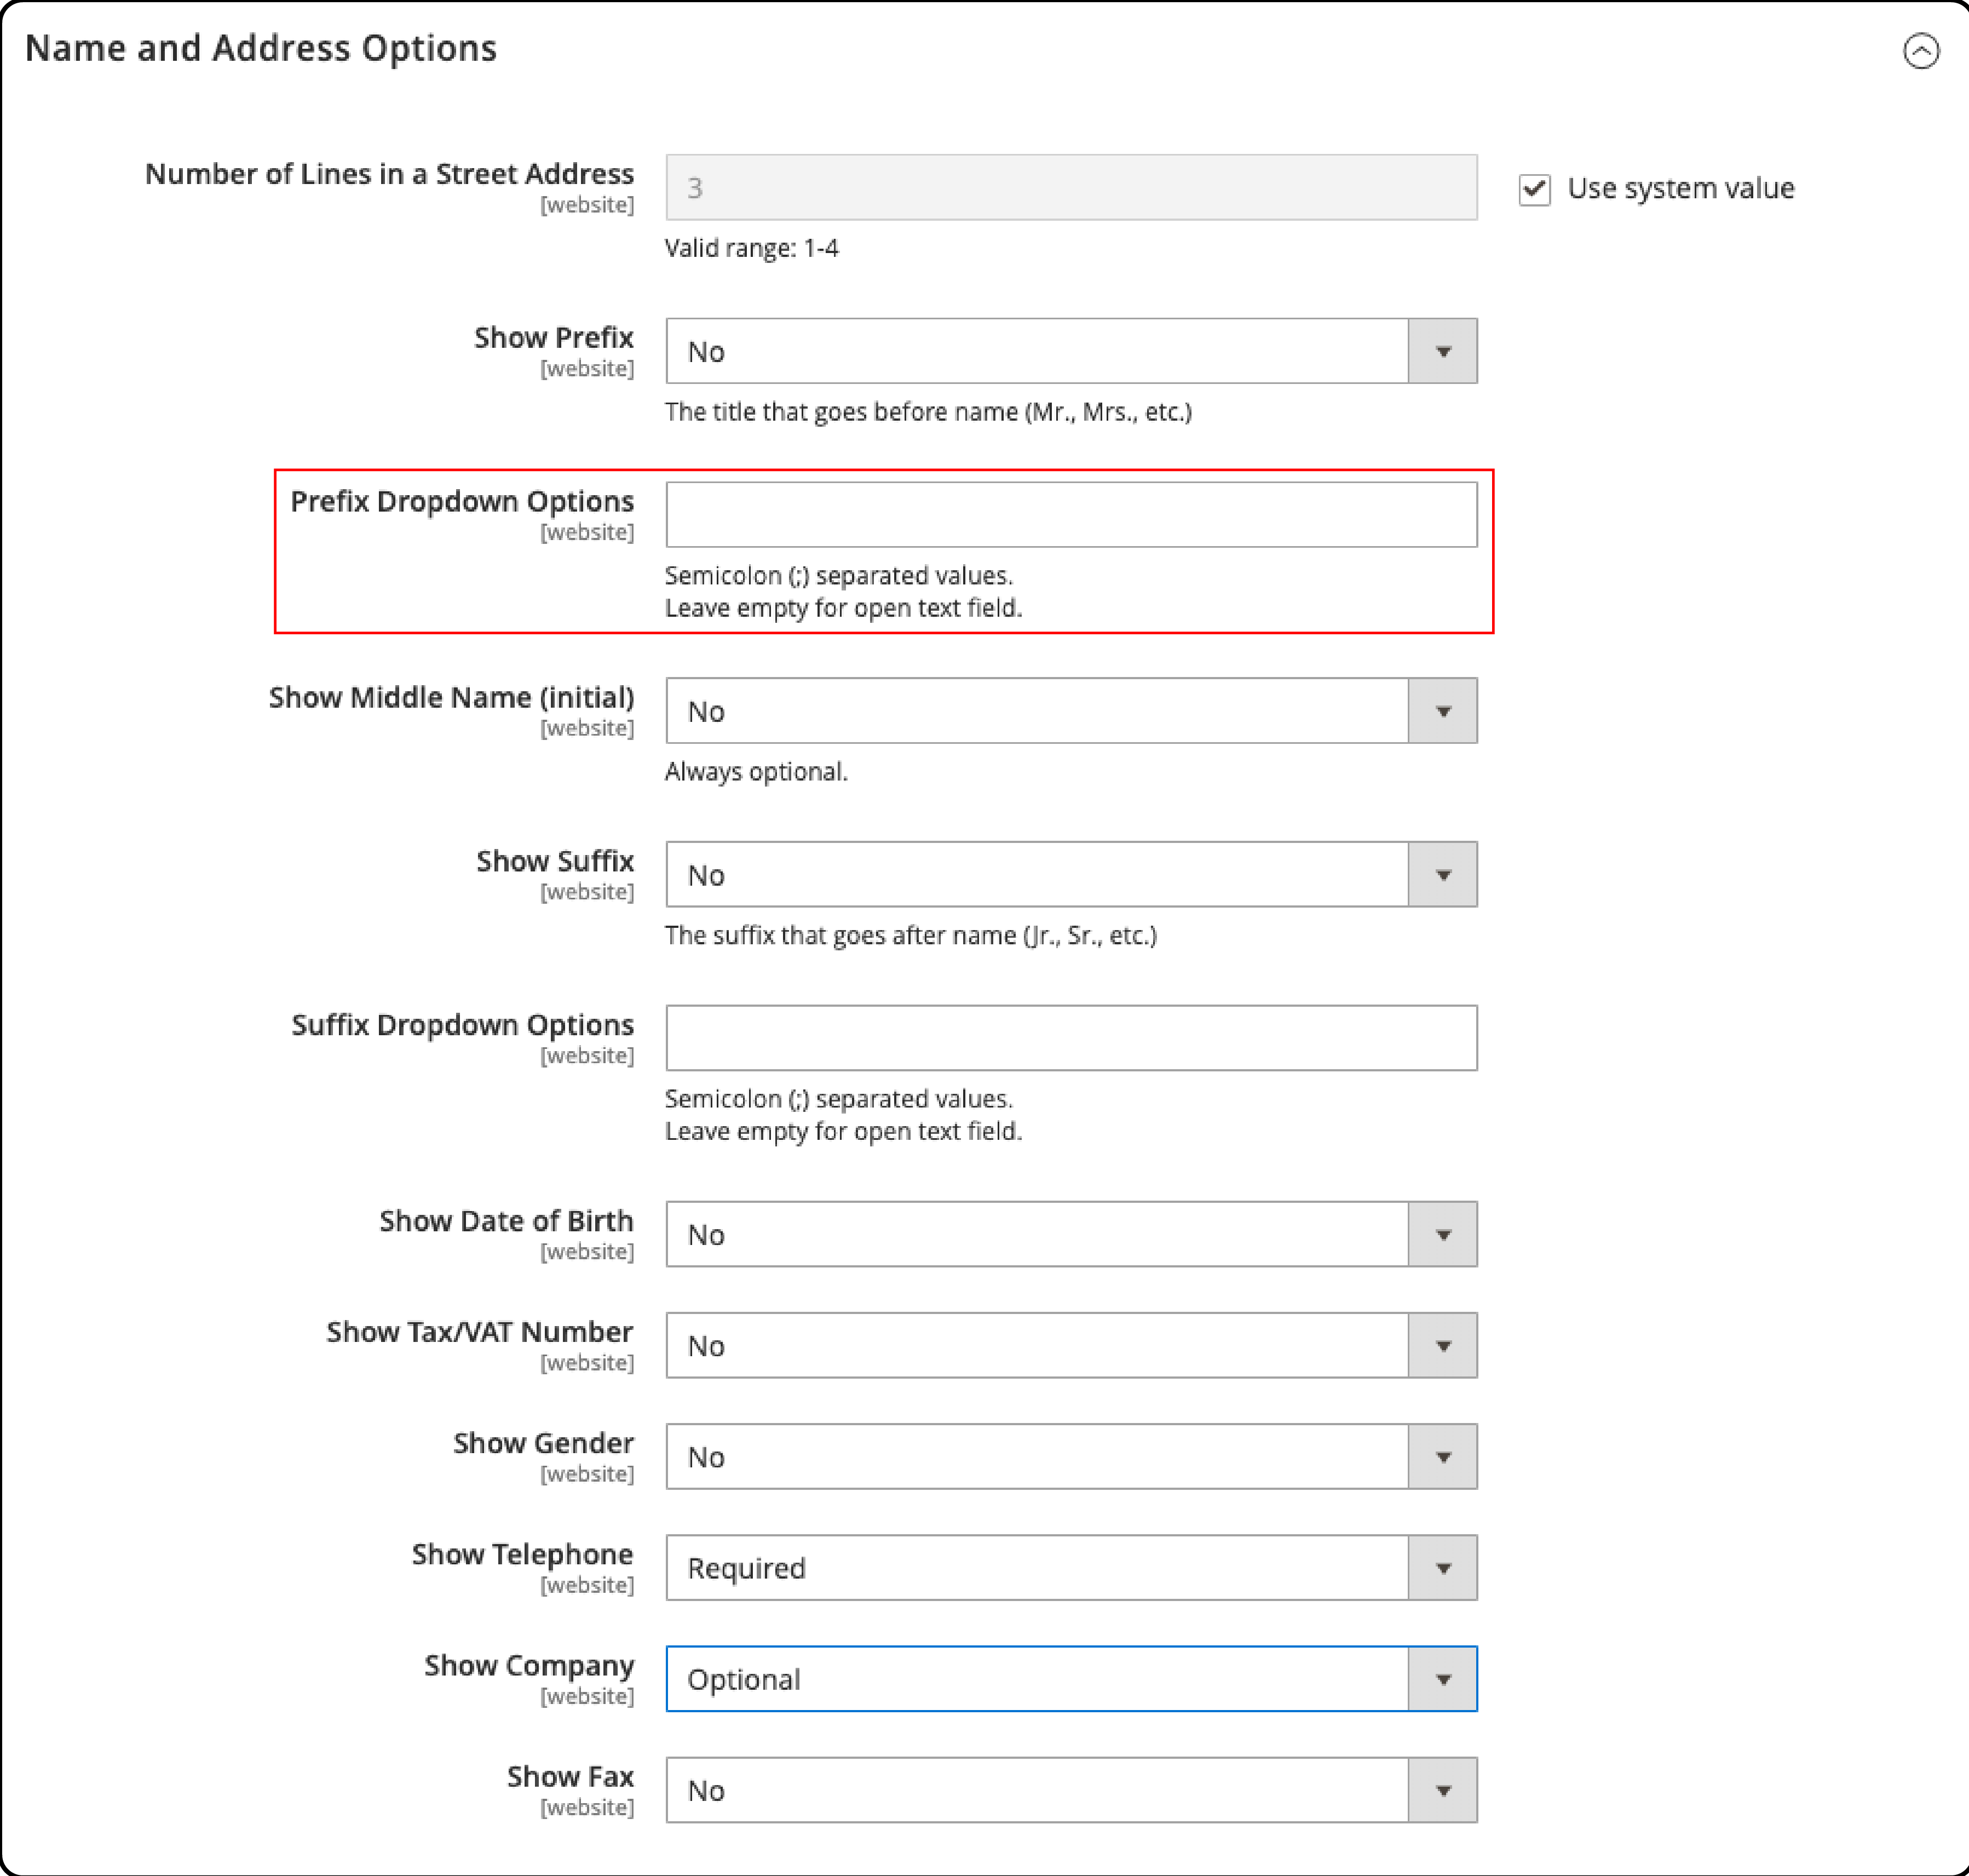This screenshot has height=1876, width=1969.
Task: Uncheck Use system value for street lines
Action: [1534, 189]
